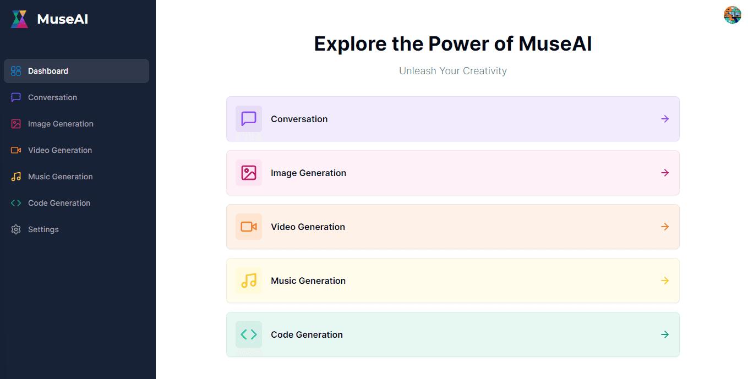Image resolution: width=748 pixels, height=379 pixels.
Task: Click the MuseAI logo icon
Action: tap(19, 19)
